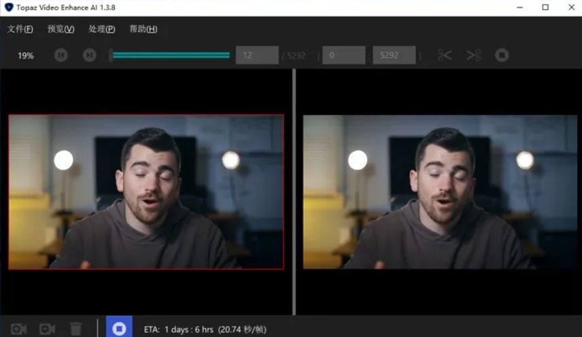Click the trash delete icon
The height and width of the screenshot is (337, 582).
point(75,328)
